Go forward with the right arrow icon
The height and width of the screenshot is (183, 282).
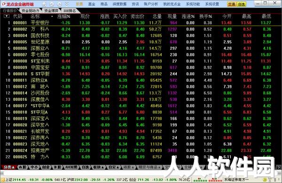[60, 4]
